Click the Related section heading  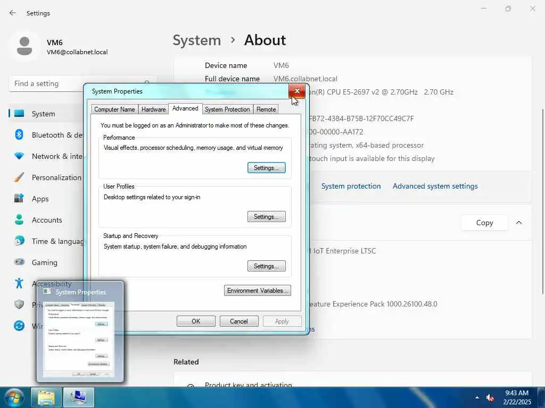click(186, 362)
